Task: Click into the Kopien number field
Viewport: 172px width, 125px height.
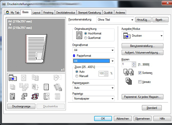Action: [x=127, y=64]
